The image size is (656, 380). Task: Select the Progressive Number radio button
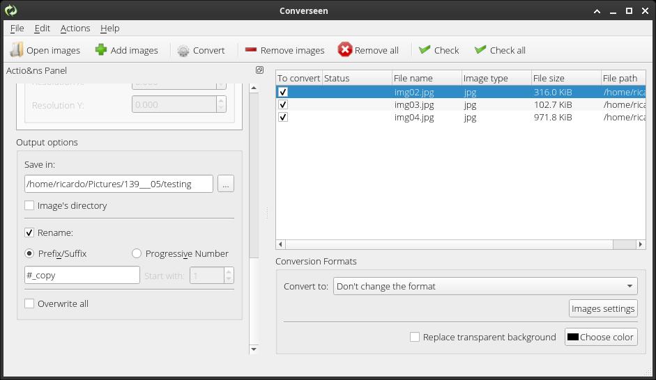point(137,254)
